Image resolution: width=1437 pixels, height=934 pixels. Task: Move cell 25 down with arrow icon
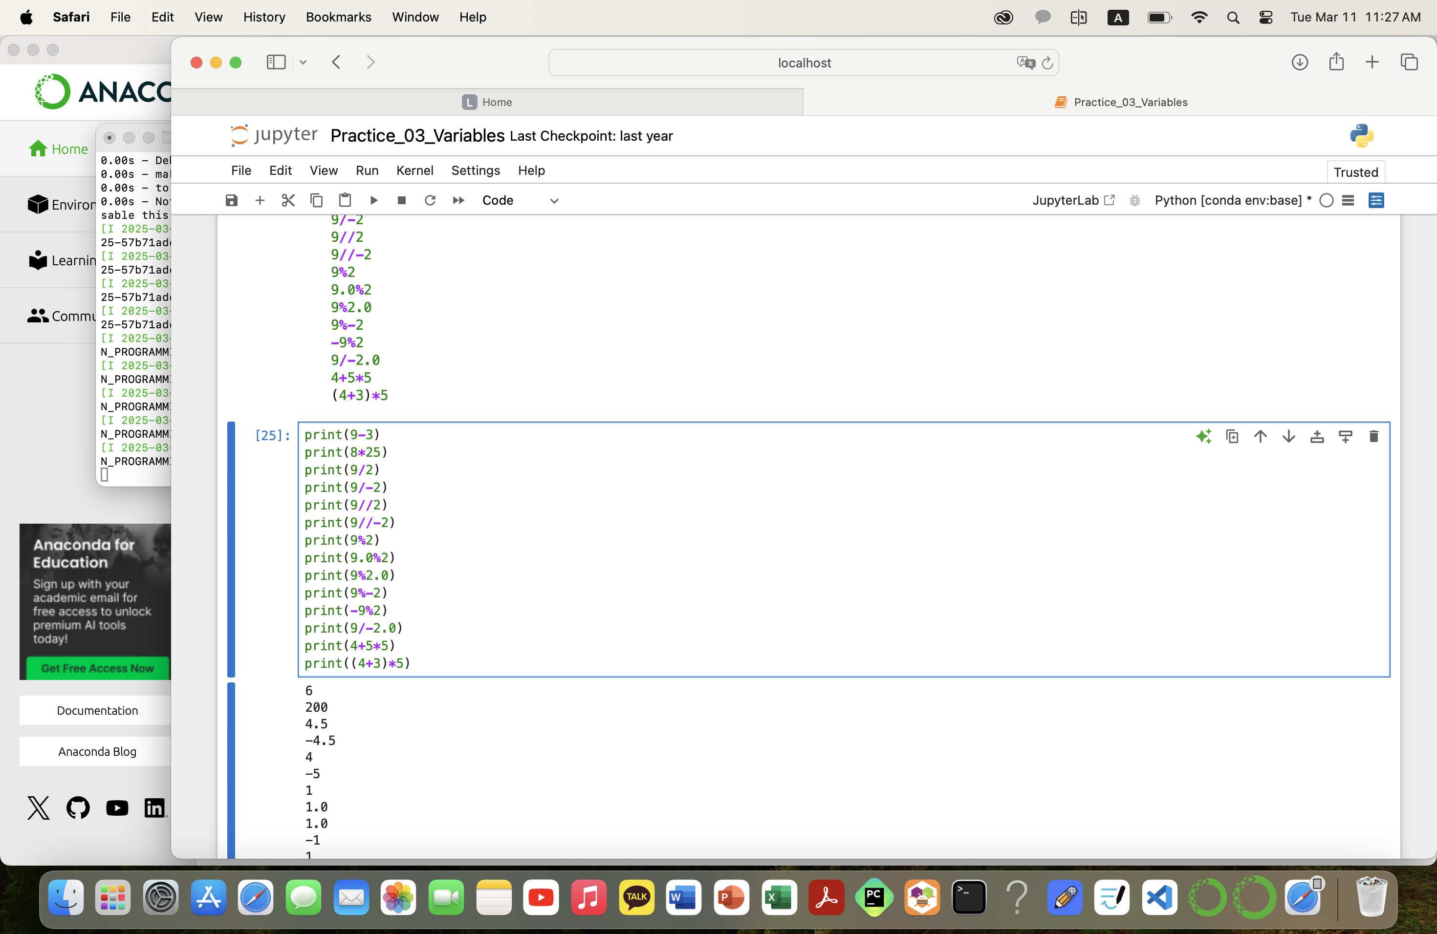(x=1289, y=436)
